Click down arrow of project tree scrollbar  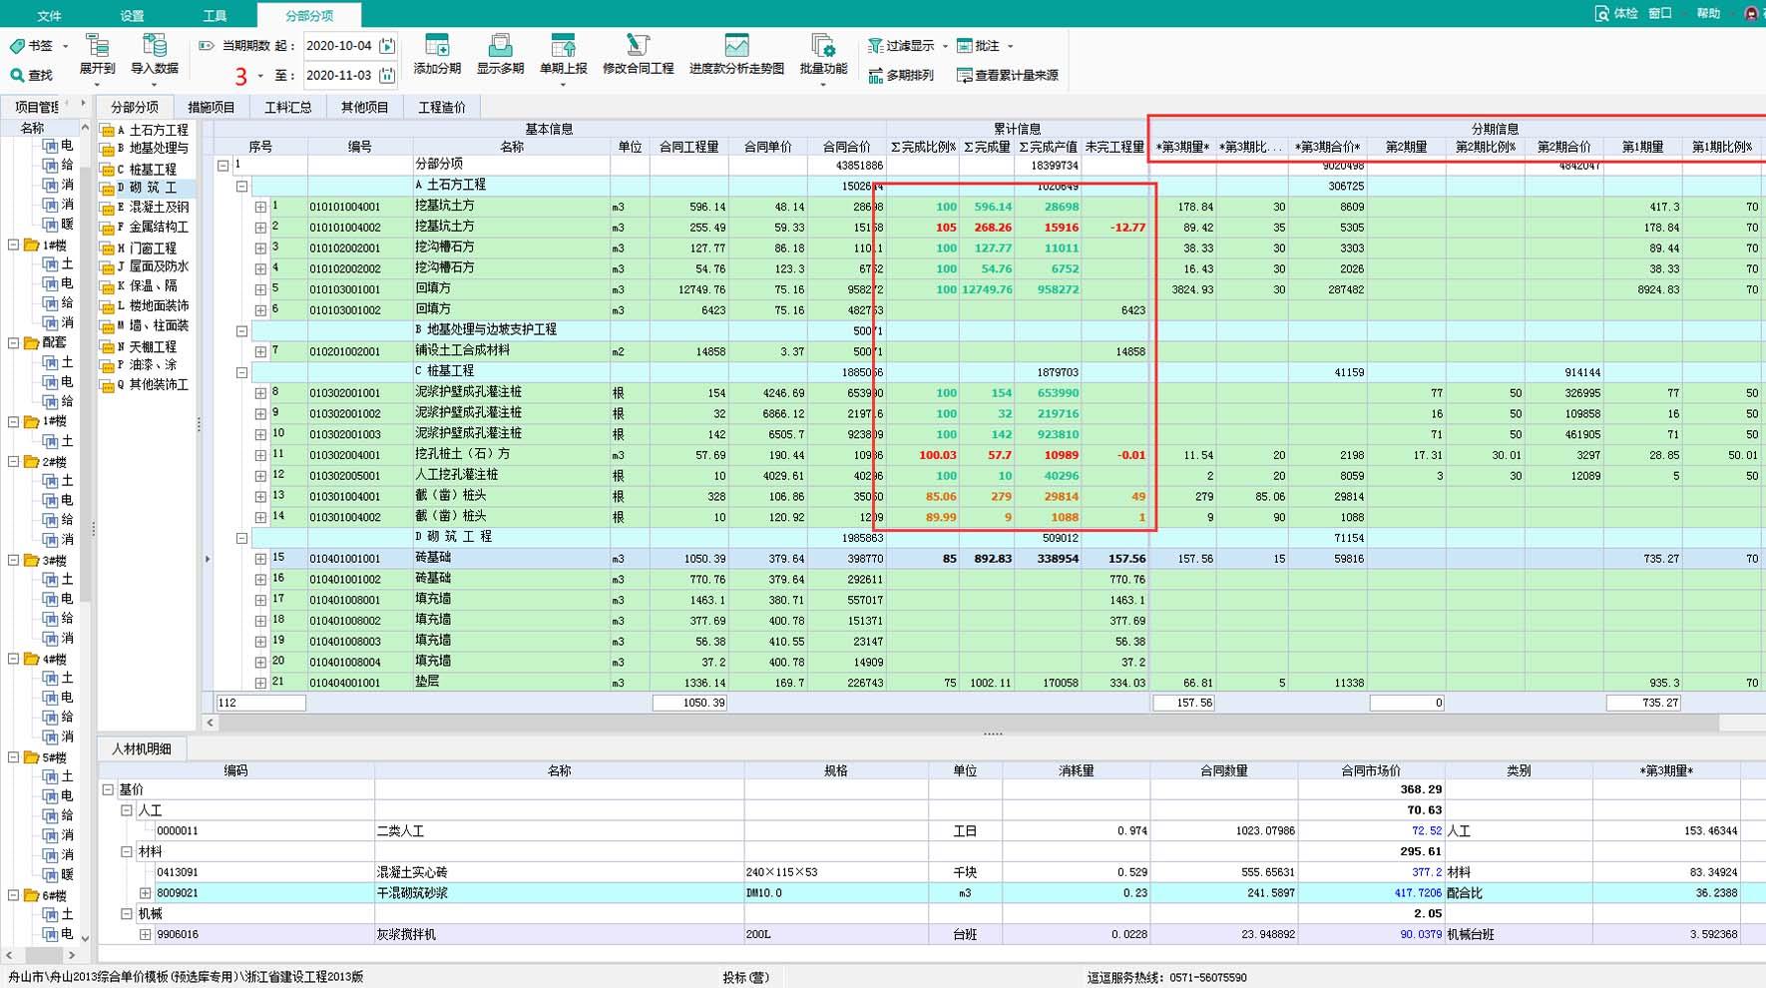[x=85, y=938]
